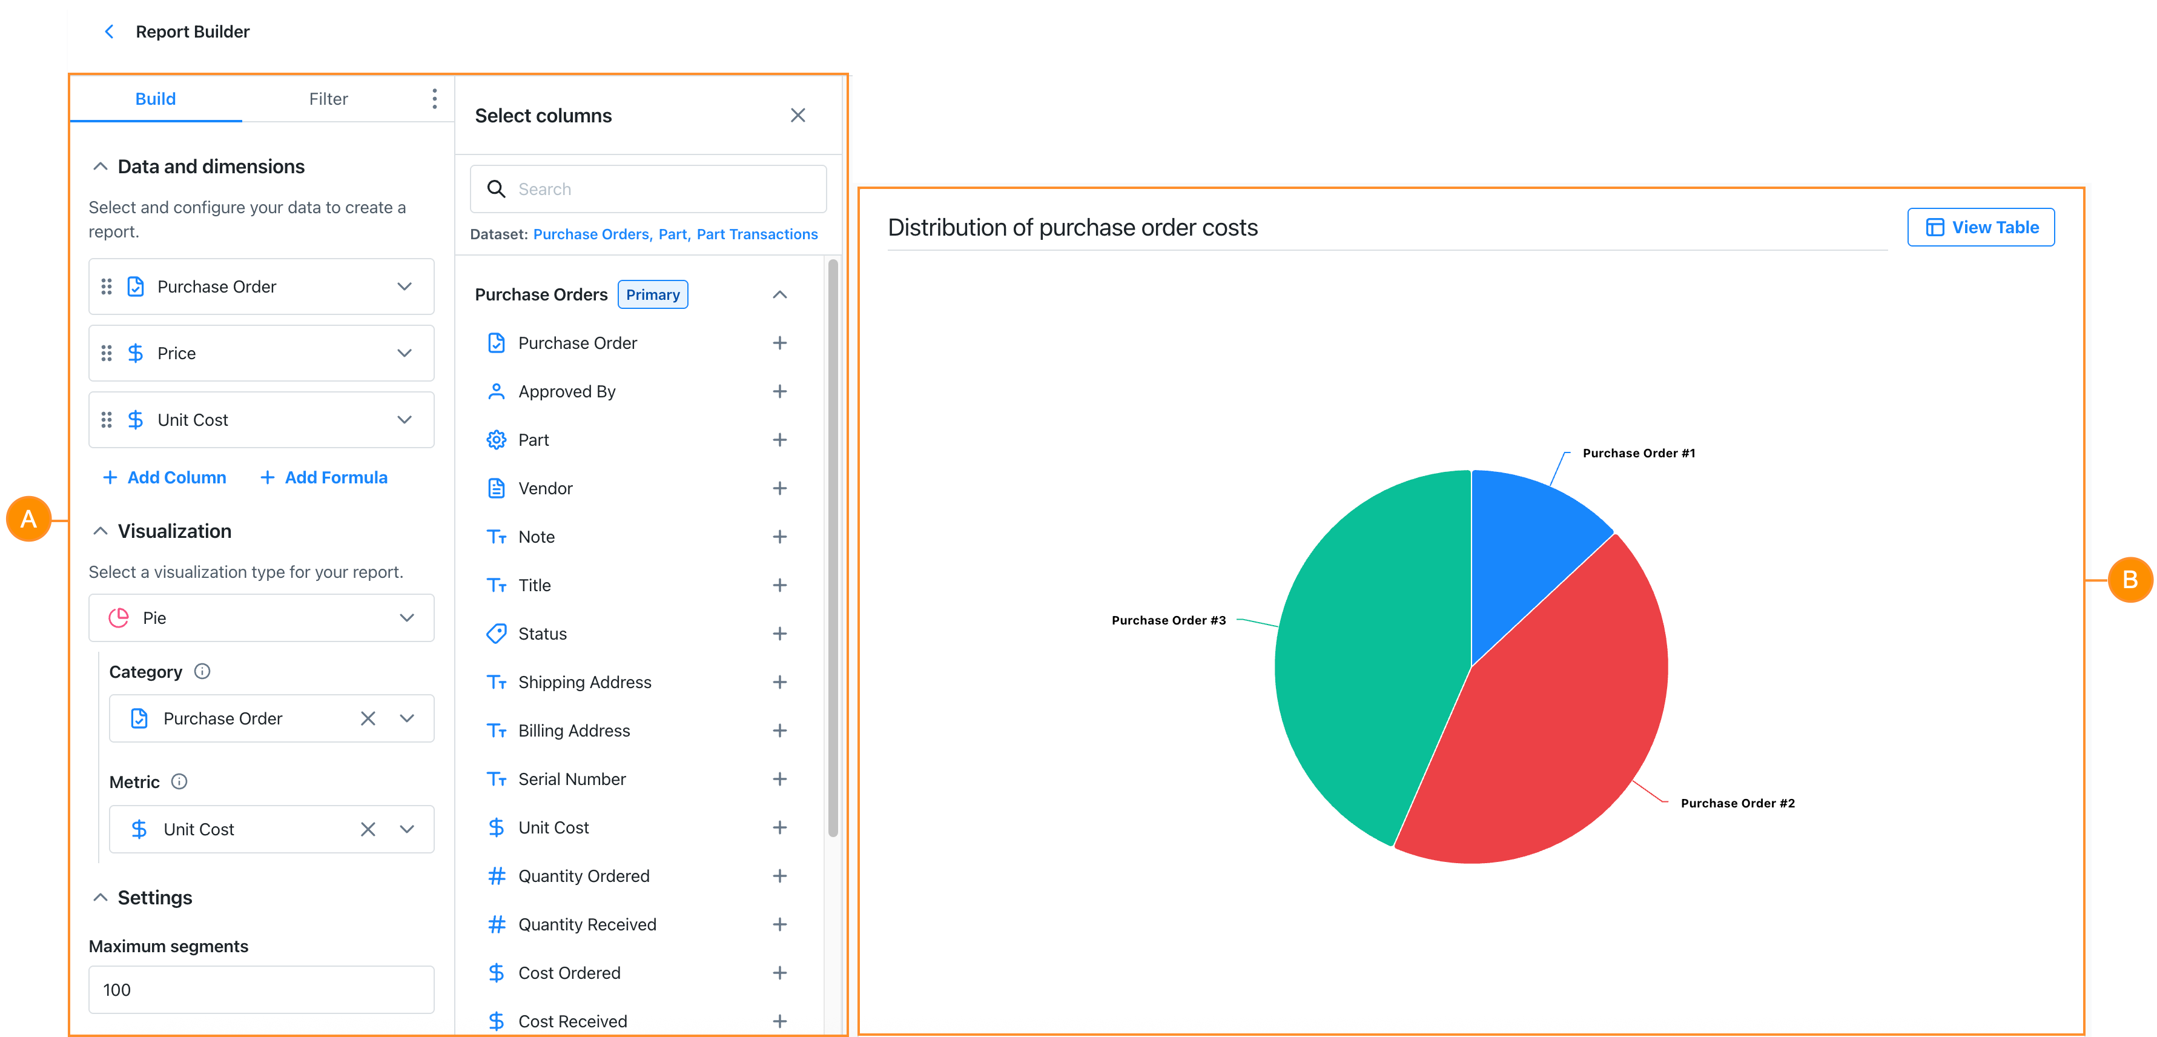Viewport: 2157px width, 1037px height.
Task: Click the Add Formula link
Action: point(324,477)
